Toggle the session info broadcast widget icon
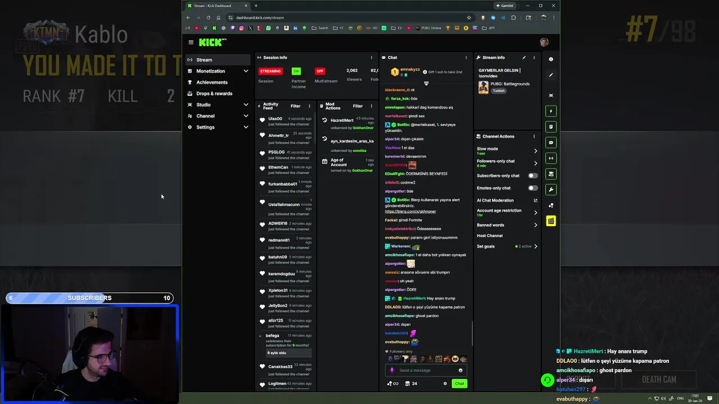This screenshot has width=719, height=404. click(x=551, y=158)
